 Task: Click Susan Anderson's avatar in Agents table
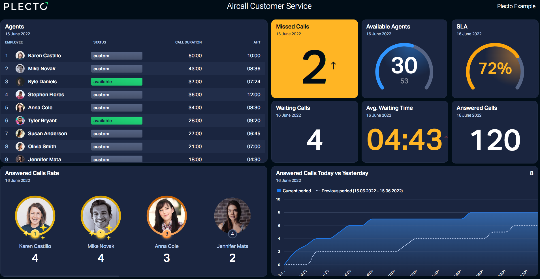click(x=20, y=134)
